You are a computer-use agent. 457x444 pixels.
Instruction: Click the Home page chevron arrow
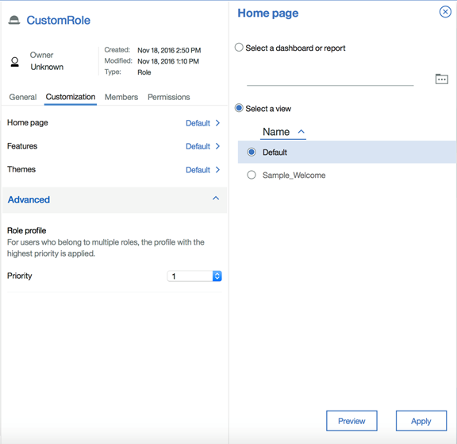217,123
